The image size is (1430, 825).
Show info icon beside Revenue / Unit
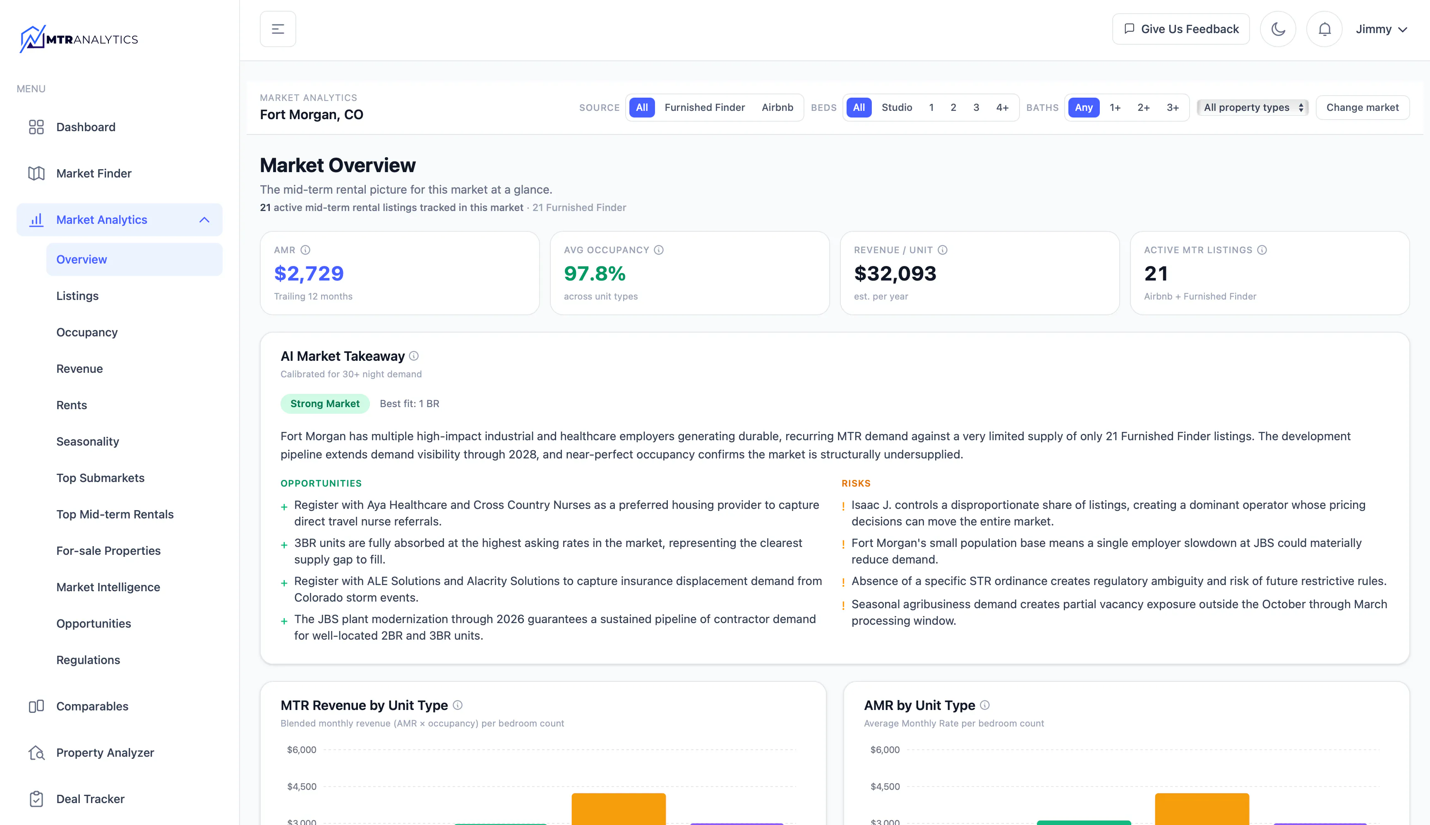click(942, 250)
